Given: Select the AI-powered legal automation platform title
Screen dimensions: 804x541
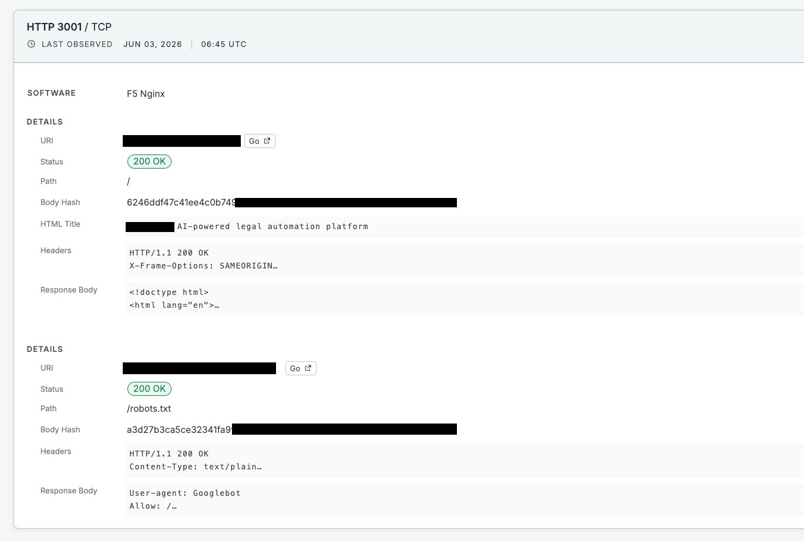Looking at the screenshot, I should (x=273, y=226).
